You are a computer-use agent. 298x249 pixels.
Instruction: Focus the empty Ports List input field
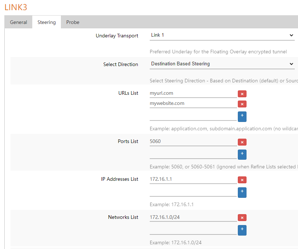point(193,154)
